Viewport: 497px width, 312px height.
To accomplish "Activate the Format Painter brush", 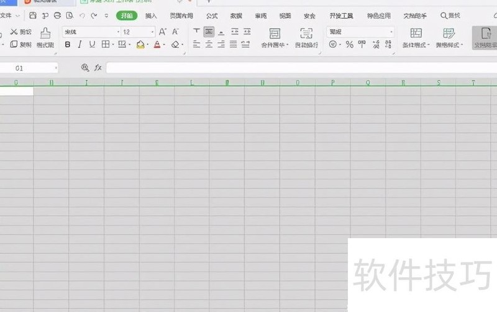I will 45,33.
